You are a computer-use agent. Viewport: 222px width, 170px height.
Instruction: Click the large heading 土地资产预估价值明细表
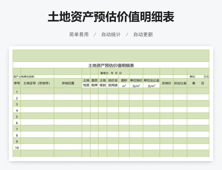pyautogui.click(x=111, y=17)
